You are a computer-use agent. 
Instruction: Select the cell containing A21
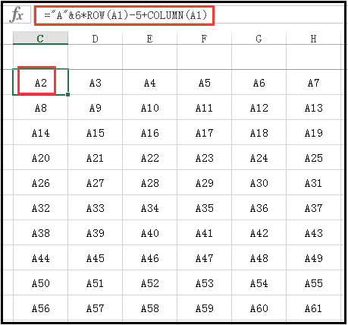coord(95,157)
